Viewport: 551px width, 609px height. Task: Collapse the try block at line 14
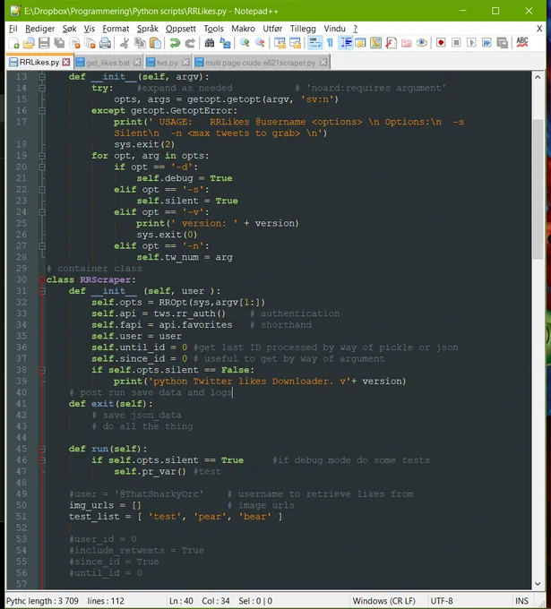click(42, 88)
